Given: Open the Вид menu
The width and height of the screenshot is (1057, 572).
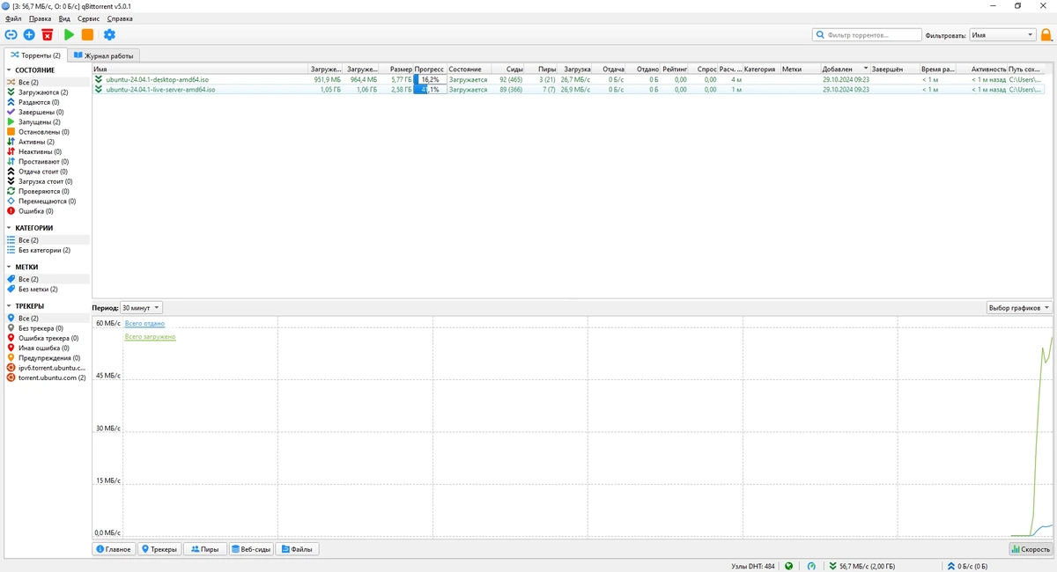Looking at the screenshot, I should tap(64, 18).
